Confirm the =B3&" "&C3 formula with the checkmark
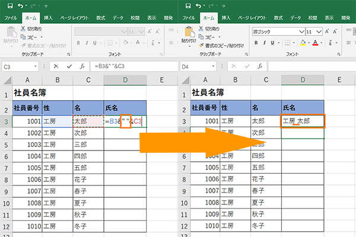Viewport: 356px width, 237px height. point(68,66)
